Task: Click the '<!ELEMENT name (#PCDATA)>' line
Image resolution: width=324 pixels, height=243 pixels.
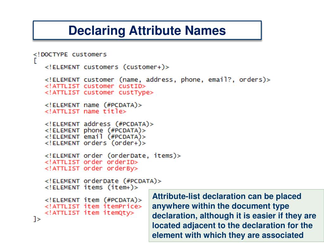Action: [93, 105]
